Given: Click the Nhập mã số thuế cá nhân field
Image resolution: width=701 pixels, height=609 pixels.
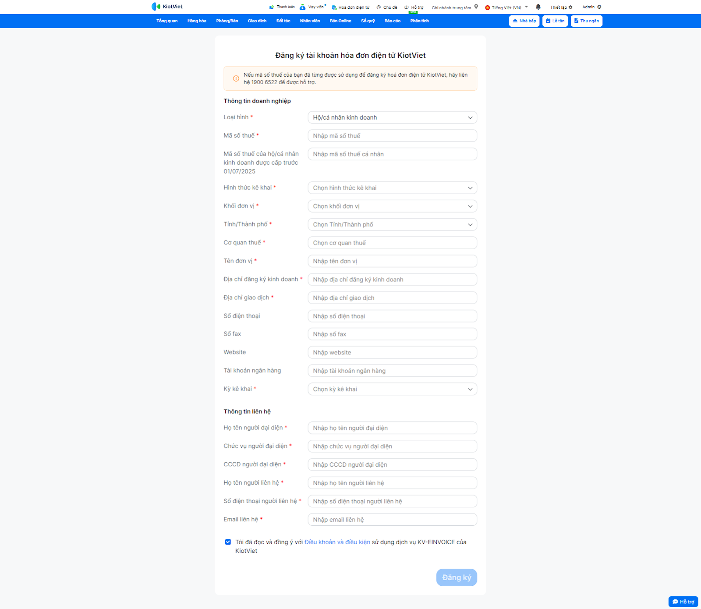Looking at the screenshot, I should pyautogui.click(x=393, y=154).
